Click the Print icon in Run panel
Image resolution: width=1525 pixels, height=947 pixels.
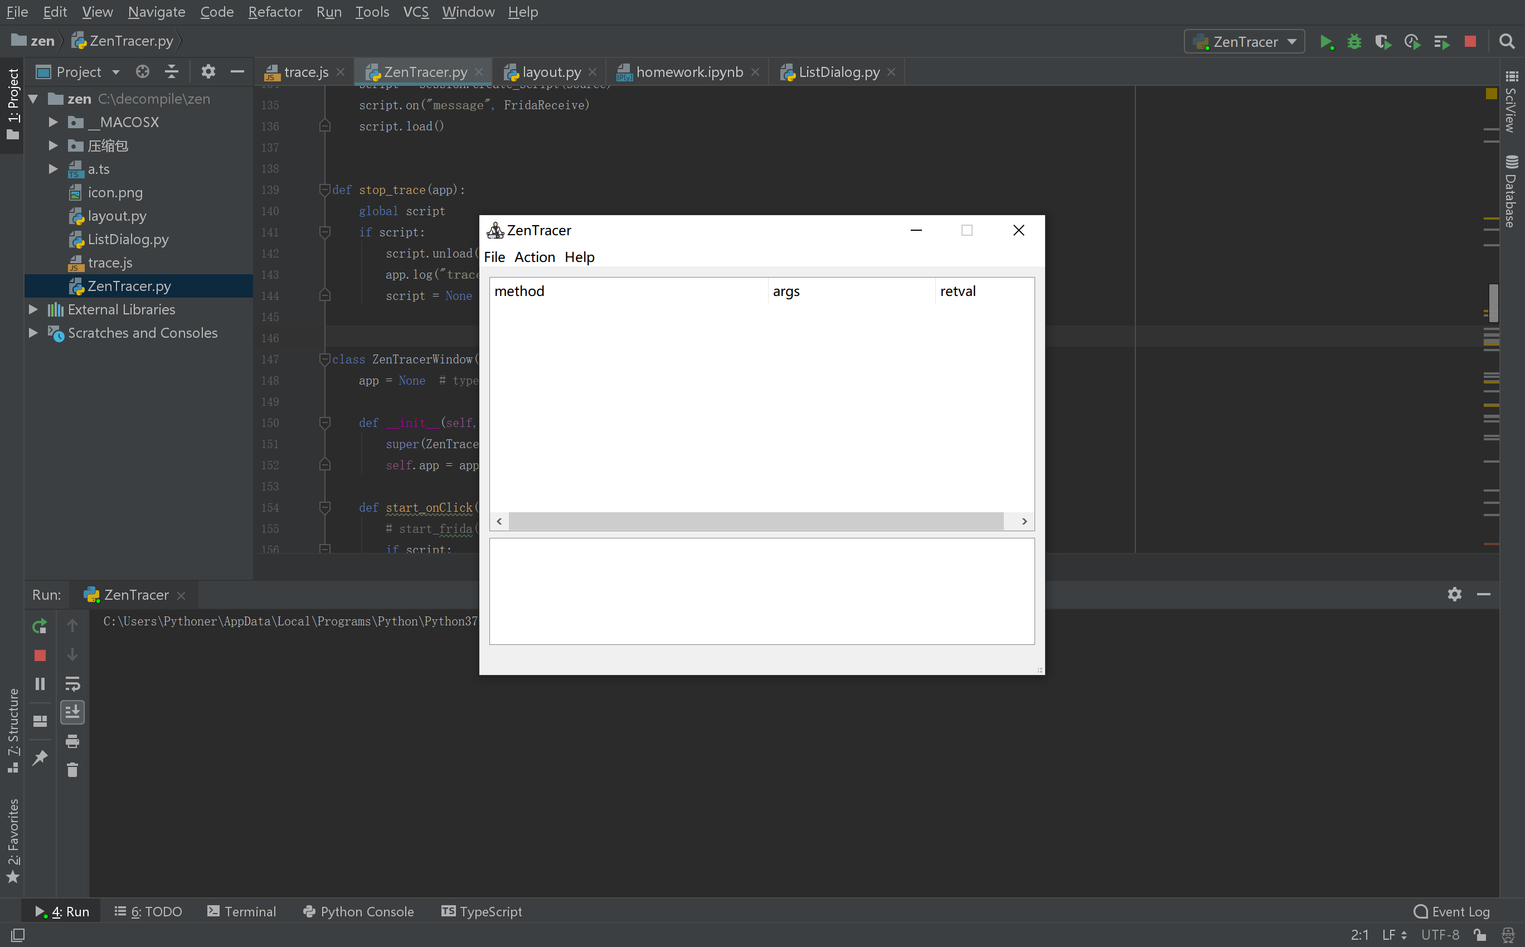coord(72,741)
